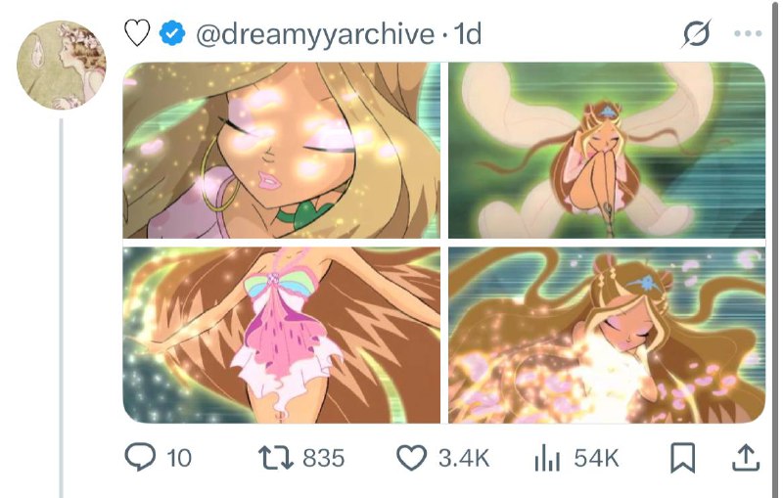Click the 54K views count
Screen dimensions: 783x498
click(596, 458)
